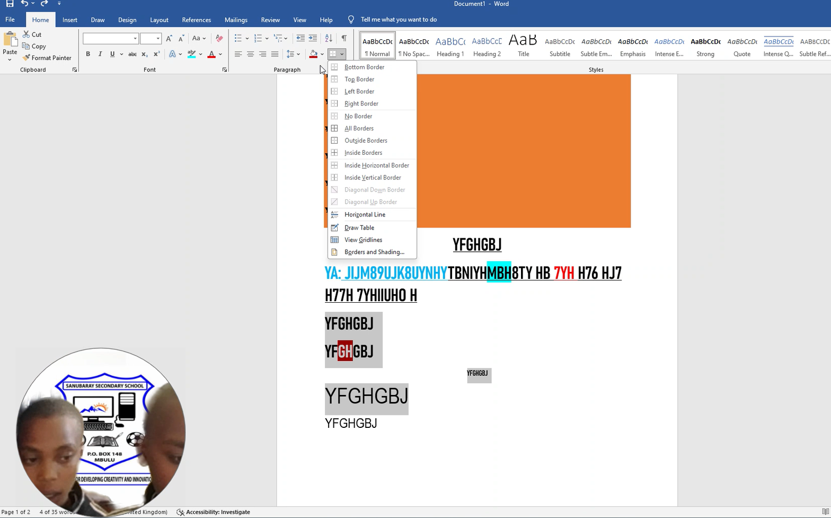Switch to the Insert tab
This screenshot has height=518, width=831.
[x=69, y=20]
